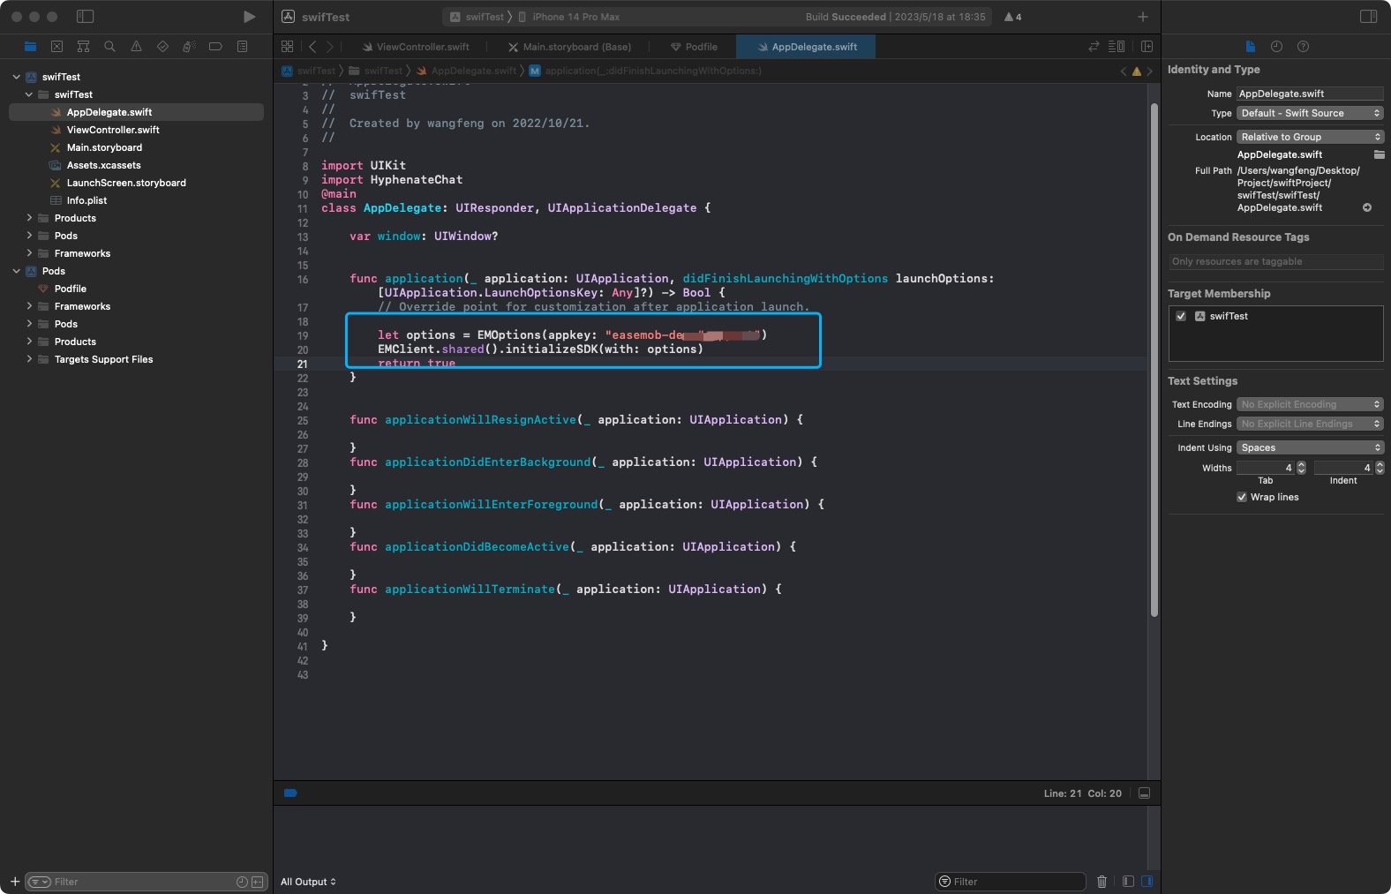Select the iPhone 14 Pro Max destination
Image resolution: width=1391 pixels, height=894 pixels.
(x=569, y=17)
